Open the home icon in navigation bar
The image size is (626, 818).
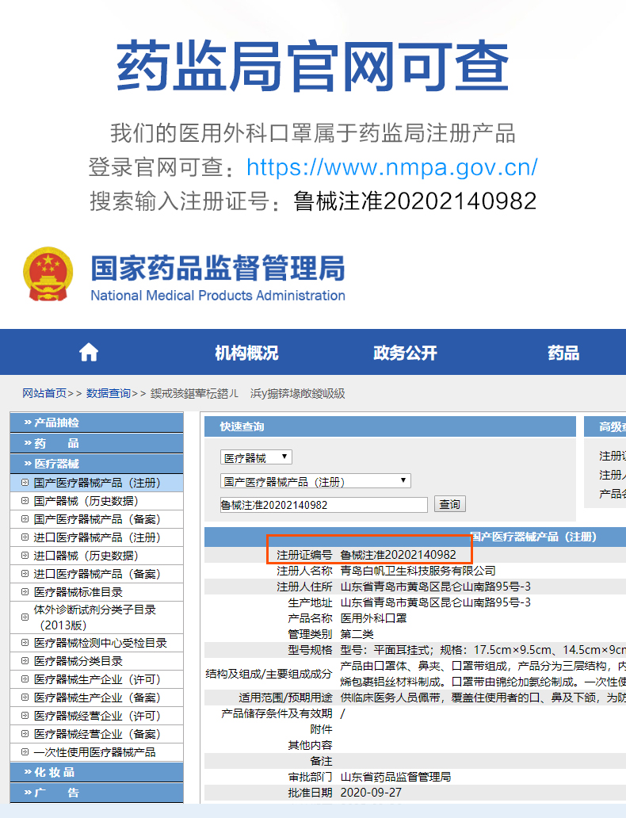89,352
